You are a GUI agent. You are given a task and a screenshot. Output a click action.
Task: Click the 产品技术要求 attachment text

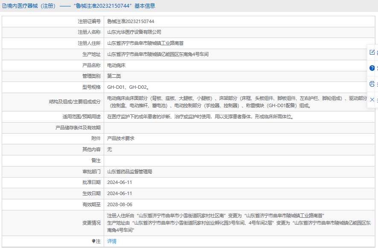121,139
